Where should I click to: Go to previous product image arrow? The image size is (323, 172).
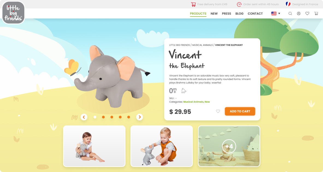coord(84,117)
